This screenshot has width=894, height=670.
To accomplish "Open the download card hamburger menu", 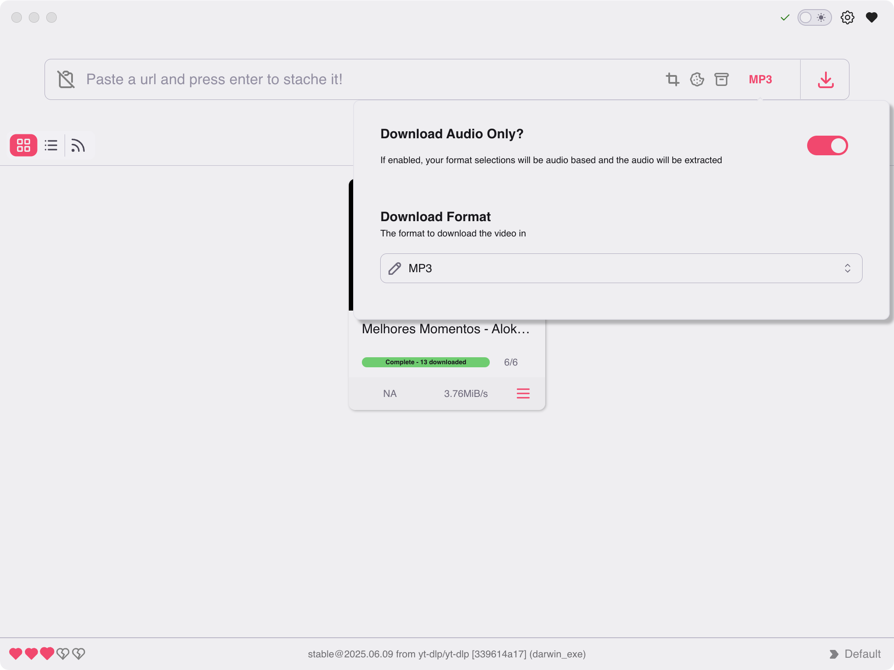I will point(523,393).
